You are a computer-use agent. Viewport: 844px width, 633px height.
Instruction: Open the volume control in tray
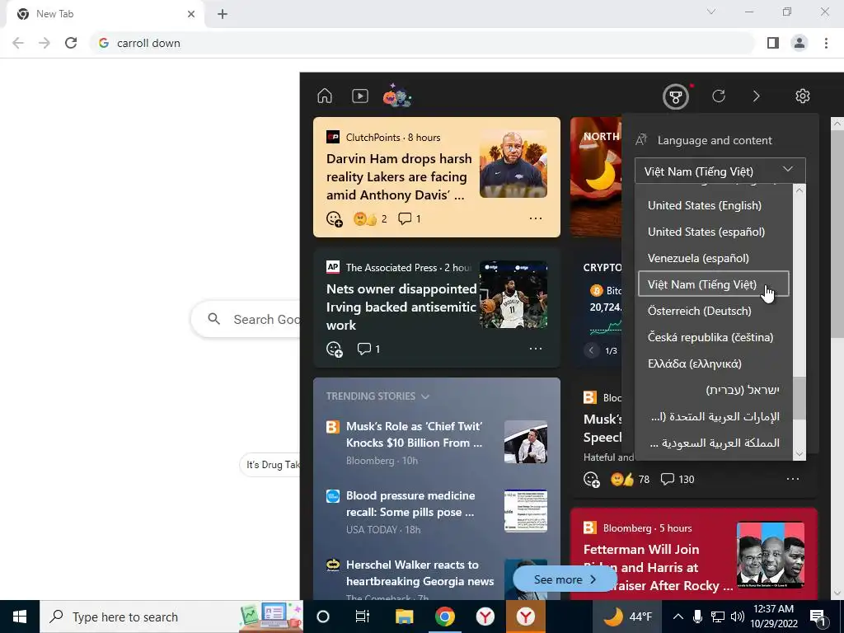point(738,617)
